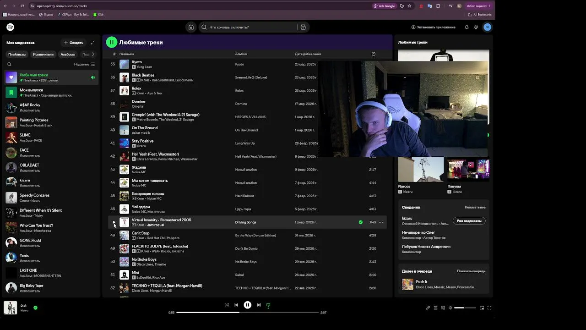Viewport: 586px width, 330px height.
Task: Skip to the next track
Action: tap(259, 305)
